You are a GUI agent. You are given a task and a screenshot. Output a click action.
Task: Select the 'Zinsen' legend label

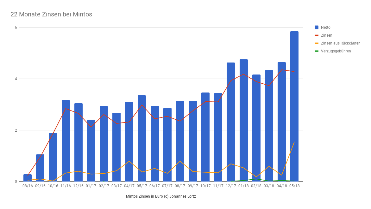(x=326, y=35)
